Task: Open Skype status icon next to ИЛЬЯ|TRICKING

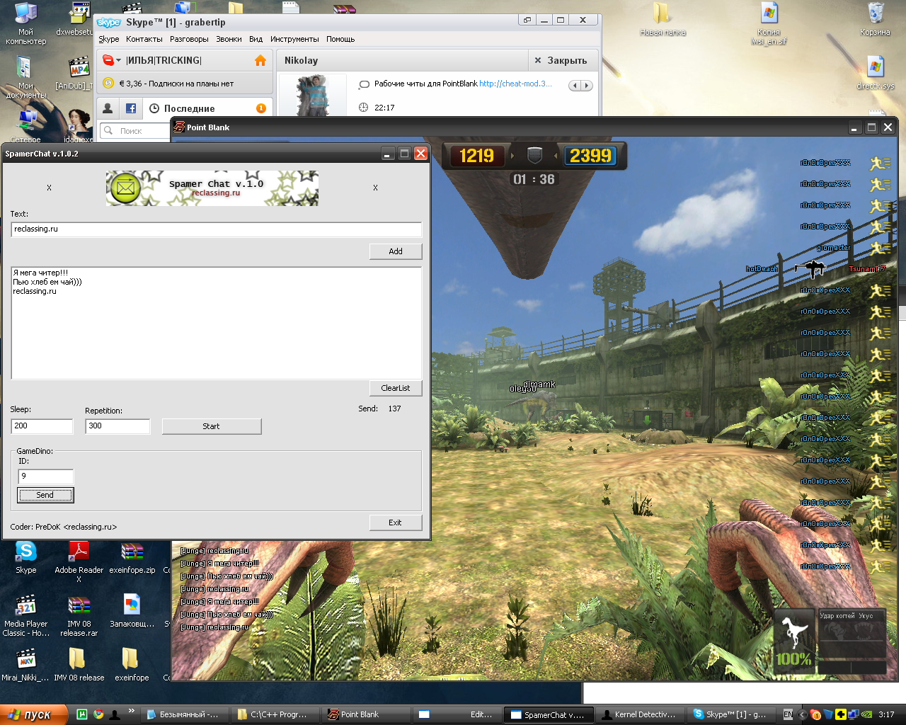Action: 108,60
